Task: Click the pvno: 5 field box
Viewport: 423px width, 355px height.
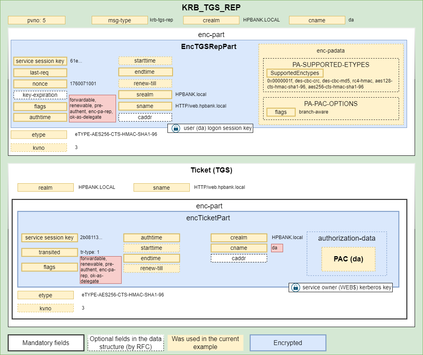Action: pyautogui.click(x=36, y=20)
